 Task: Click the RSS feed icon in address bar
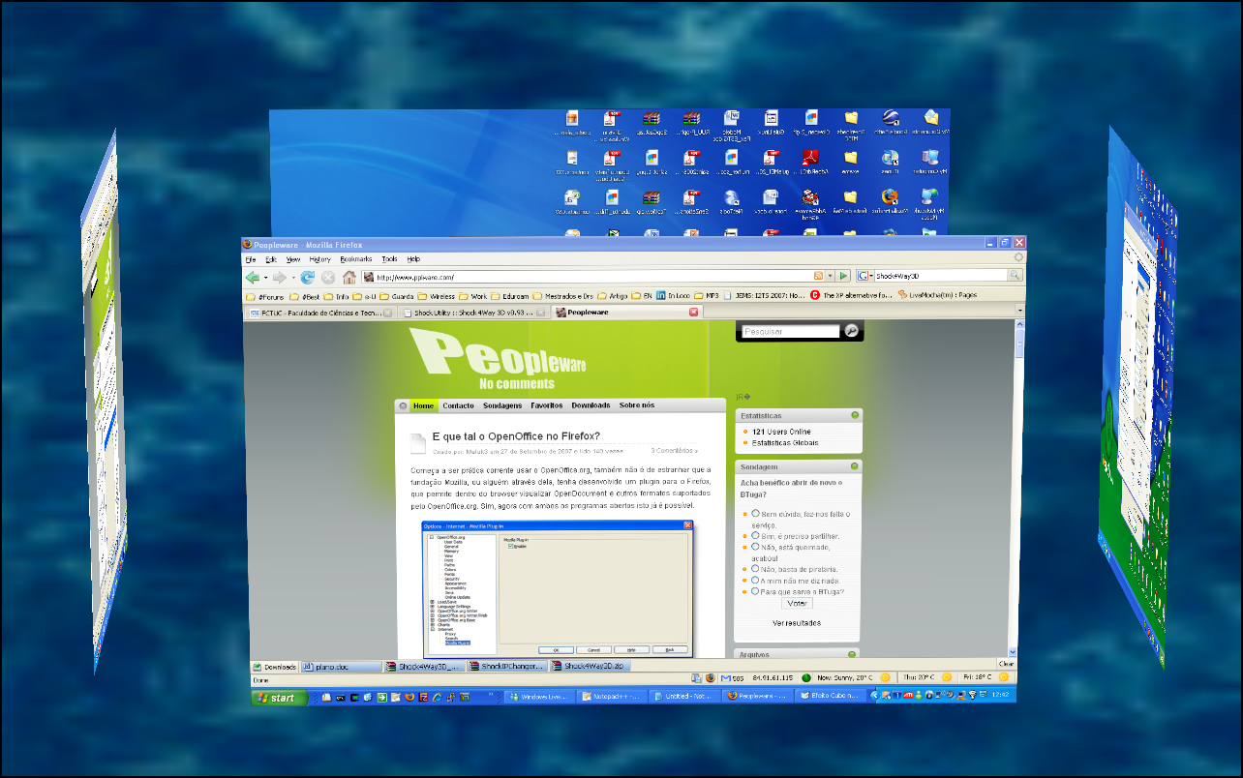click(819, 277)
